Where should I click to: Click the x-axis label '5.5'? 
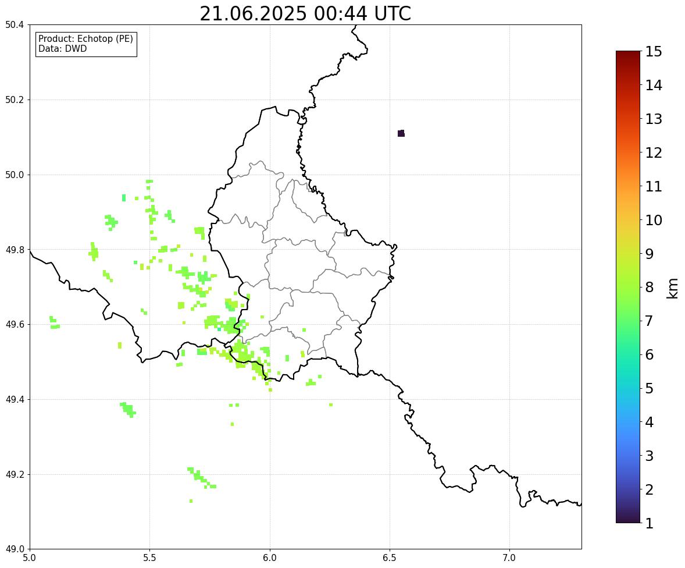pos(150,558)
